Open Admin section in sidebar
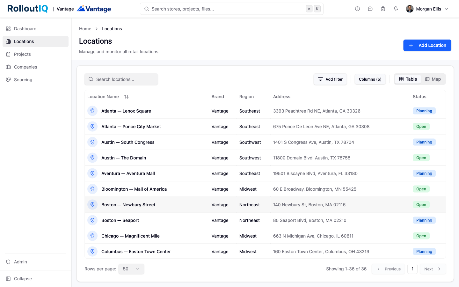The image size is (459, 287). [35, 262]
